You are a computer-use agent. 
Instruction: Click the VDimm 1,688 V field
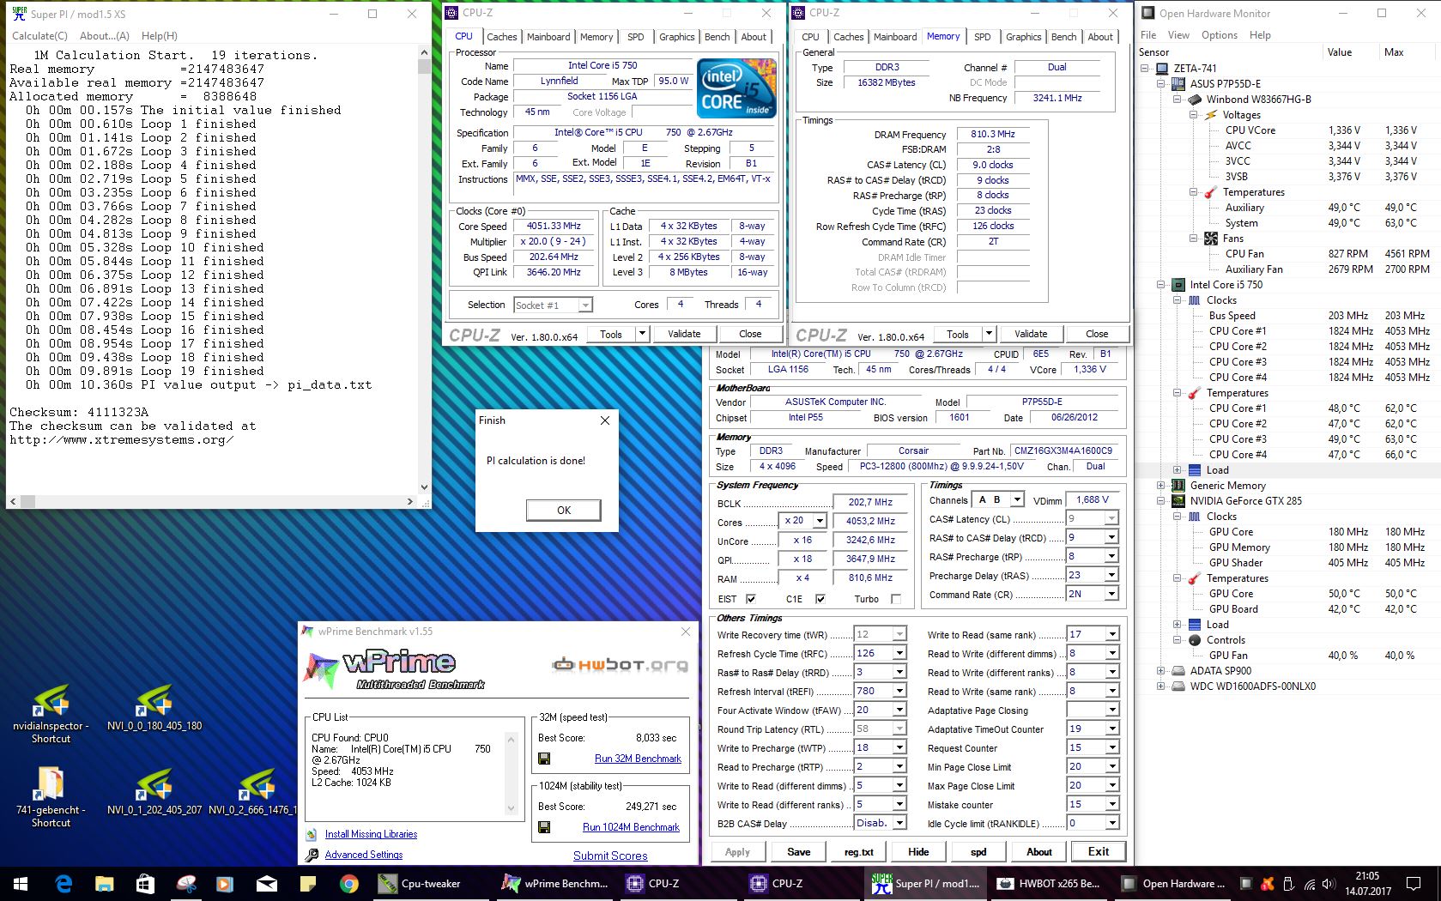tap(1093, 499)
